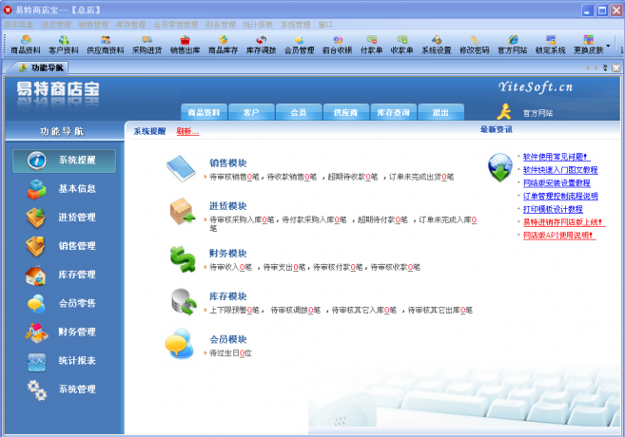
Task: Open 前台收银 toolbar icon
Action: coord(337,45)
